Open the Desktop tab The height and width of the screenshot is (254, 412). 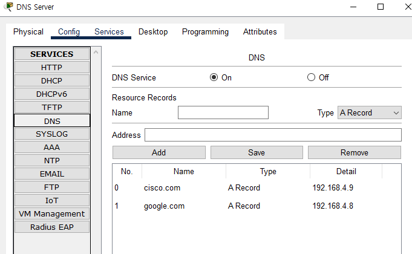tap(153, 32)
